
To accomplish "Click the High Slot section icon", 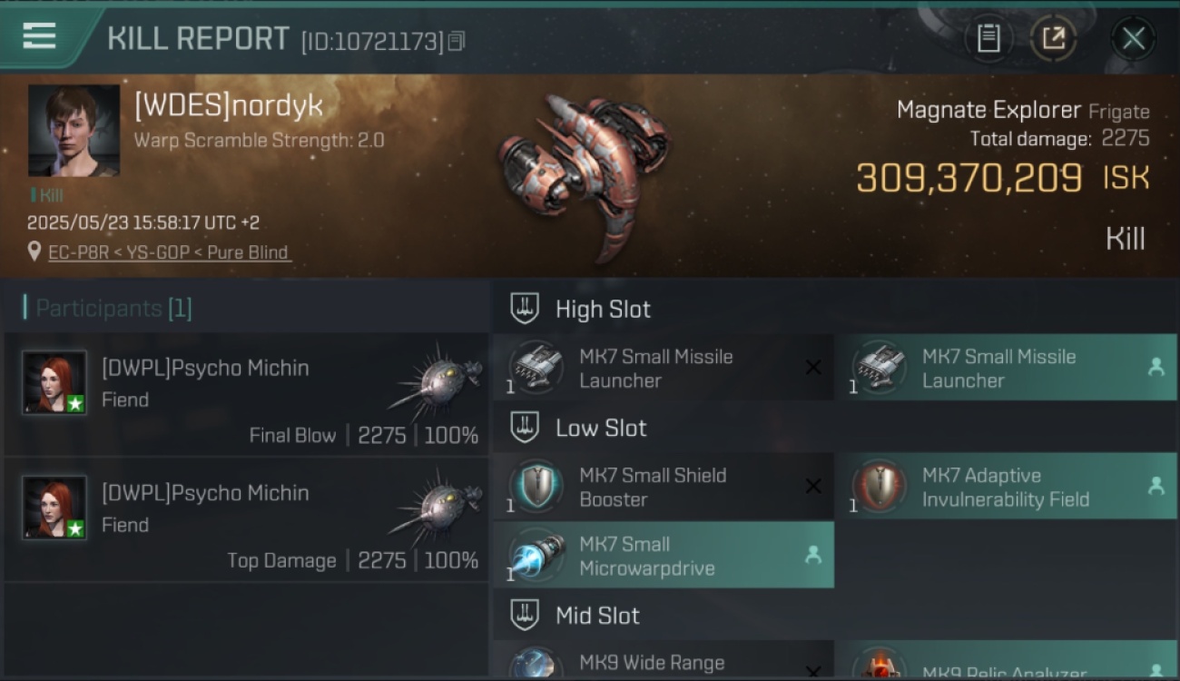I will [525, 309].
